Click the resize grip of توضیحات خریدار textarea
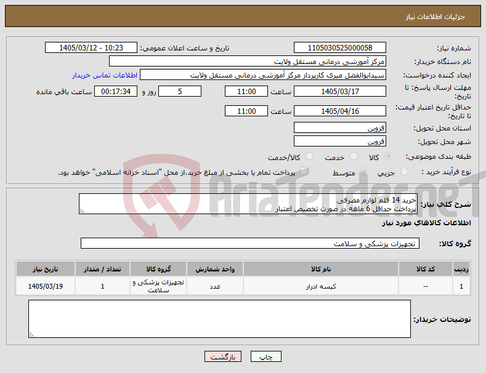486x373 pixels. pos(31,335)
